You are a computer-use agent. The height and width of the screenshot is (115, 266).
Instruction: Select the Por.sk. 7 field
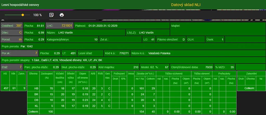pos(20,53)
